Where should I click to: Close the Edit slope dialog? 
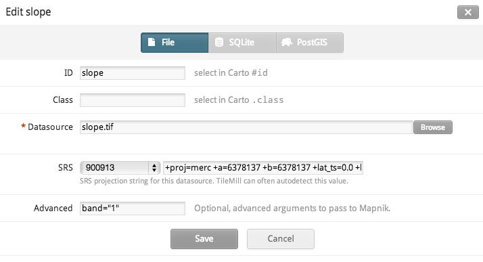point(468,12)
